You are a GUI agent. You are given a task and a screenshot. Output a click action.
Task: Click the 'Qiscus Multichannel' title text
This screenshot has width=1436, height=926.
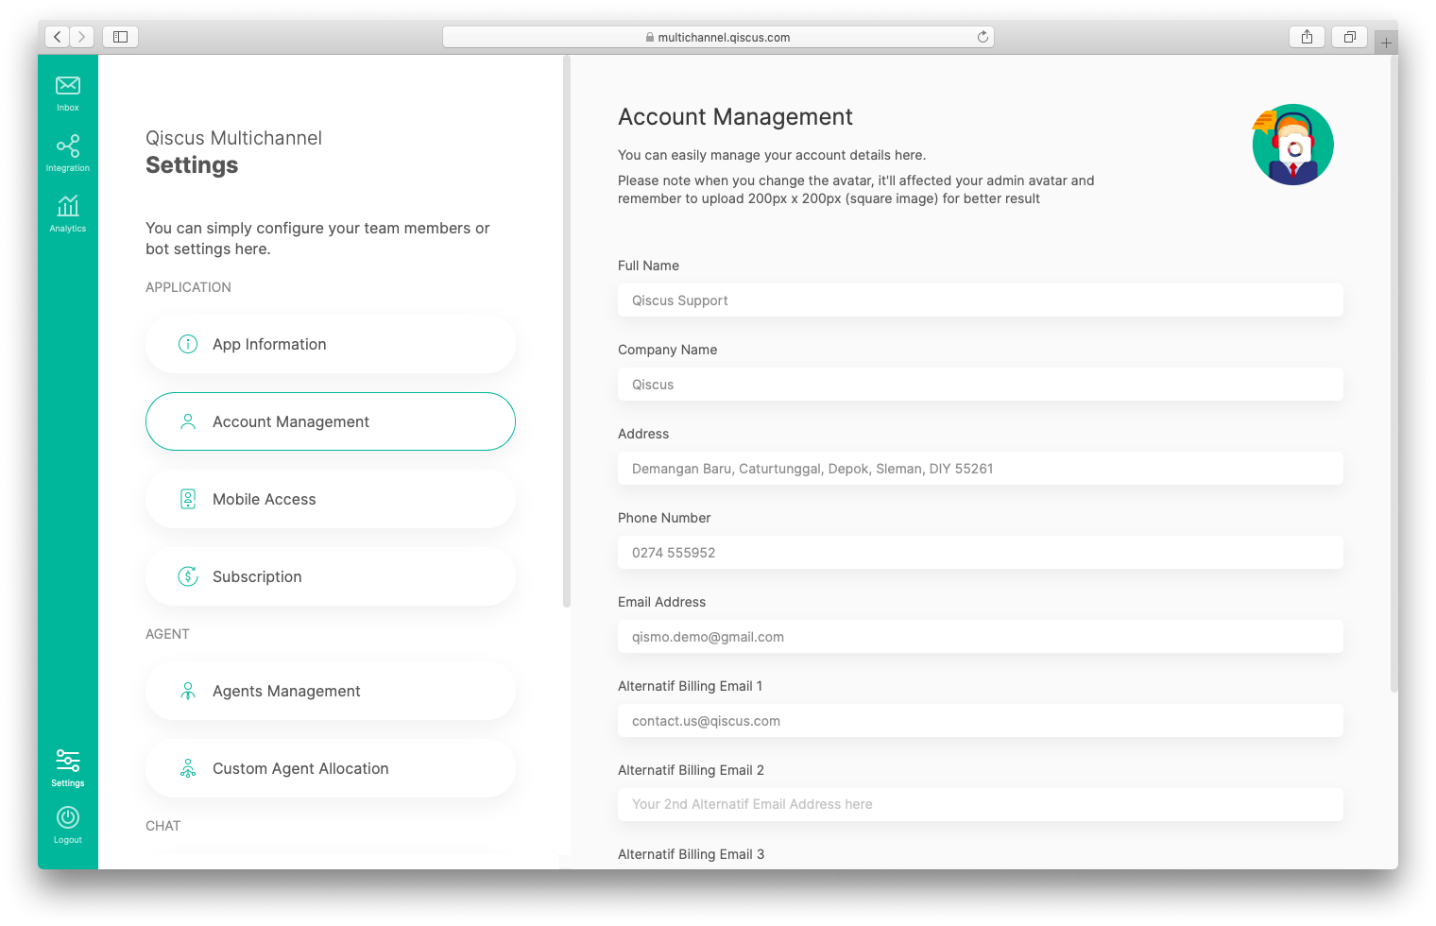click(x=233, y=138)
